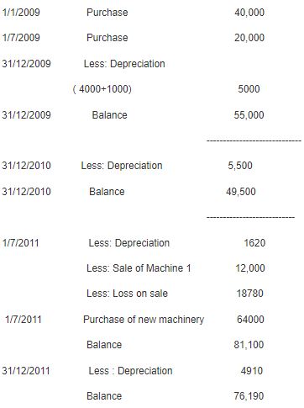Select the (4000+1000) calculation text
This screenshot has height=408, width=304.
tap(102, 89)
